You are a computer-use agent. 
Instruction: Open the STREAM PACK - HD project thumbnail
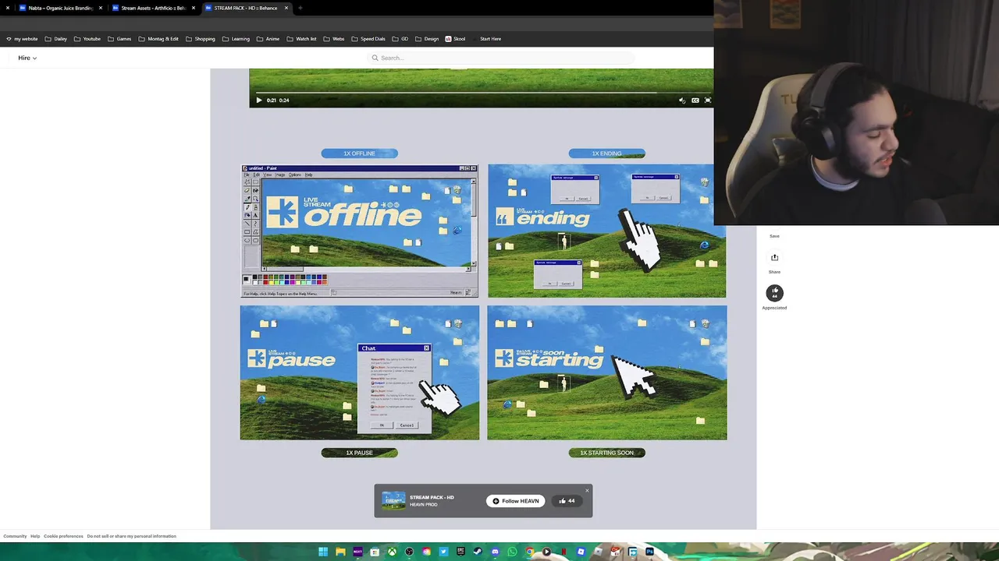pyautogui.click(x=393, y=500)
